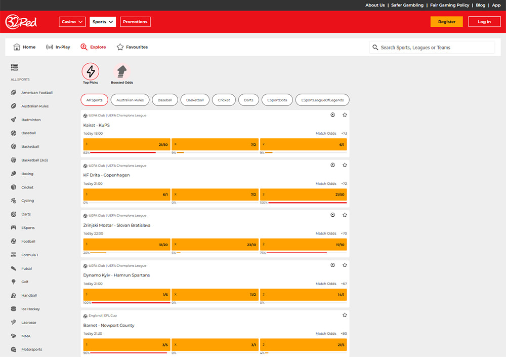Expand the Casino dropdown menu
Screen dimensions: 506x357
72,22
